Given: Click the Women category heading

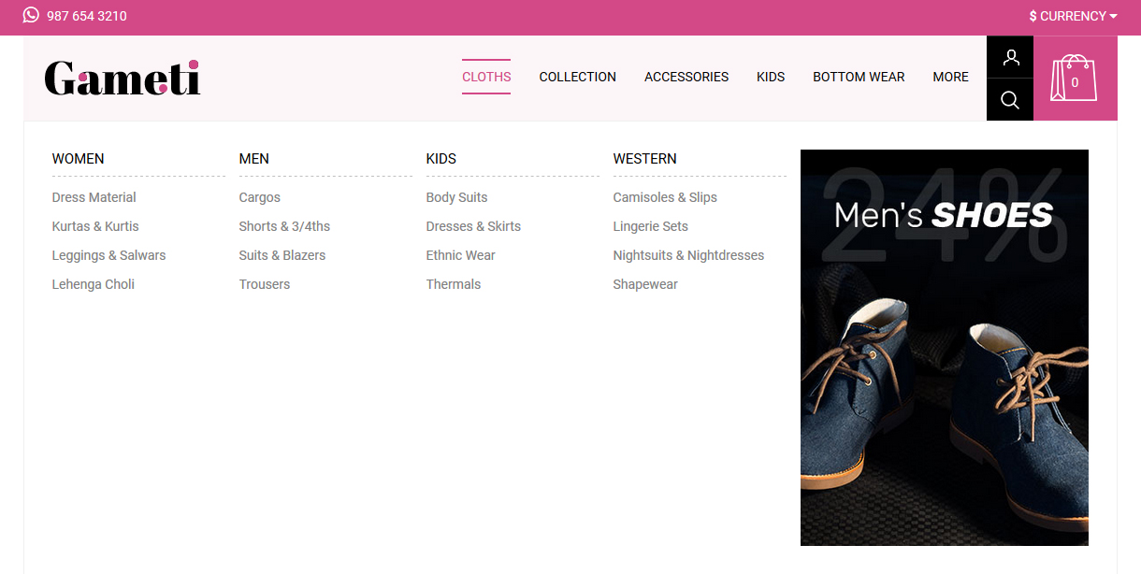Looking at the screenshot, I should click(79, 159).
